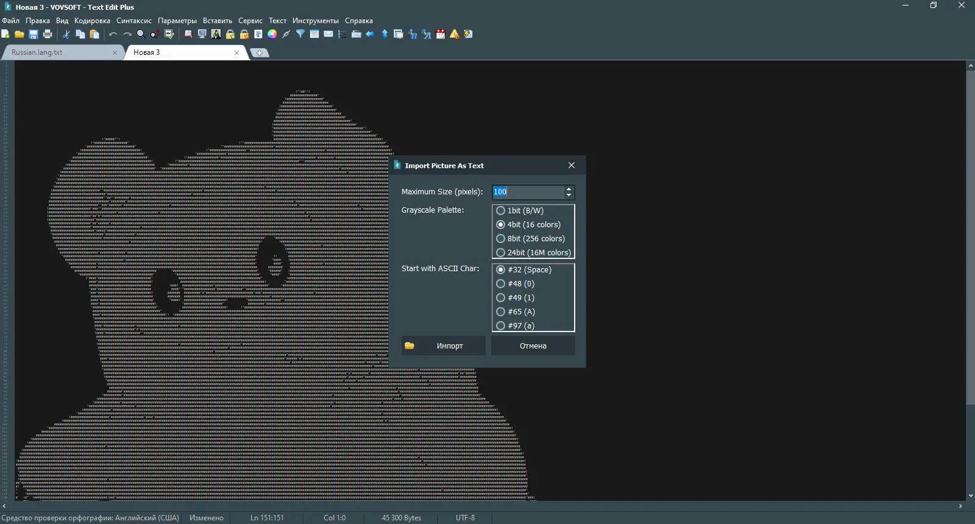Screen dimensions: 975x524
Task: Run spell check with abc checkmark icon
Action: (169, 34)
